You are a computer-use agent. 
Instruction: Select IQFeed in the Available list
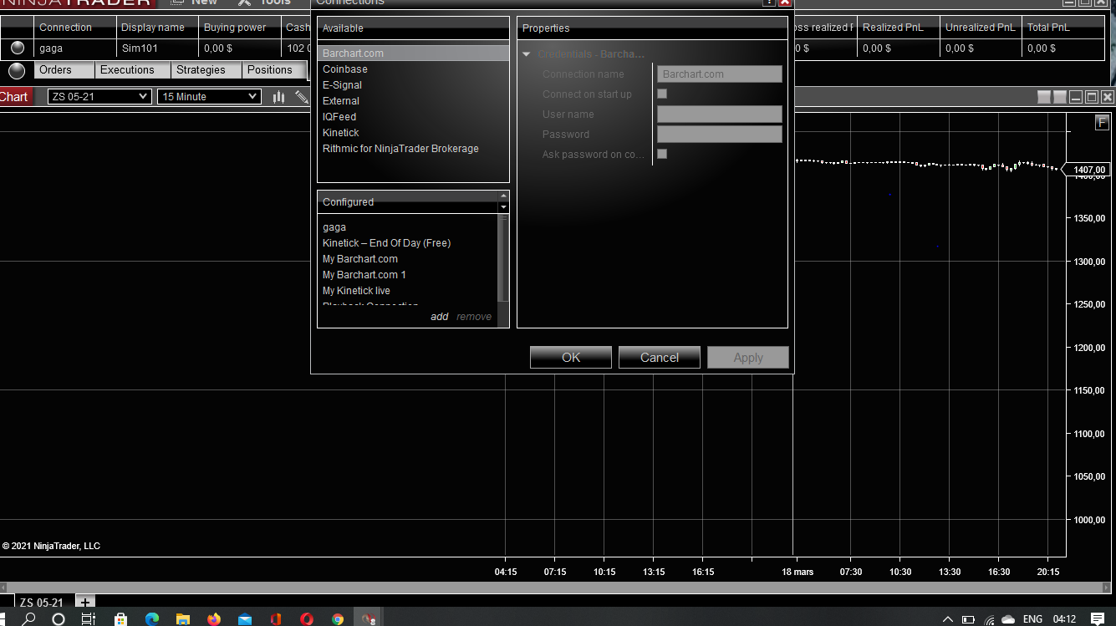point(413,117)
